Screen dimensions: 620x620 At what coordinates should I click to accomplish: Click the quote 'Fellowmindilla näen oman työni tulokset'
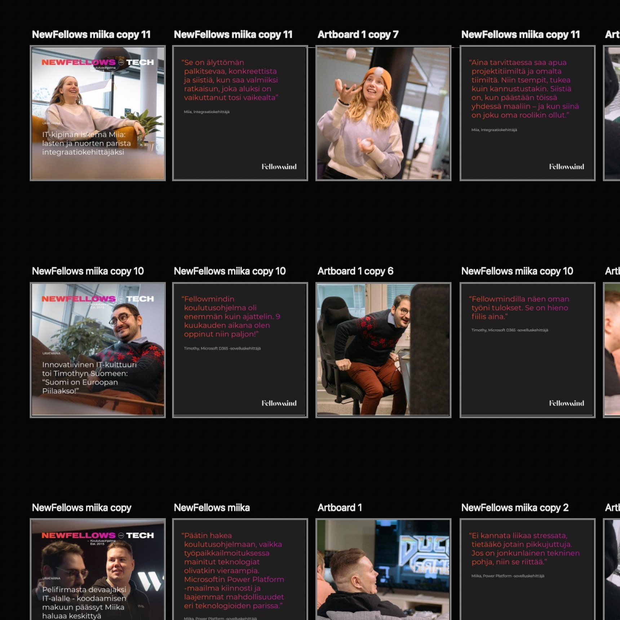click(519, 308)
